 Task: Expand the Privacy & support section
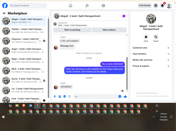151,66
